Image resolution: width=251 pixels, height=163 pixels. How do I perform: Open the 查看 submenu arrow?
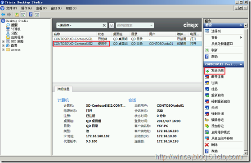[241, 37]
